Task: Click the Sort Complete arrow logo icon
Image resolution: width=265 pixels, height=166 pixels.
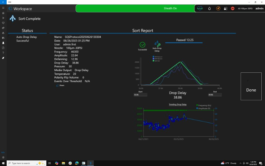Action: [x=13, y=19]
